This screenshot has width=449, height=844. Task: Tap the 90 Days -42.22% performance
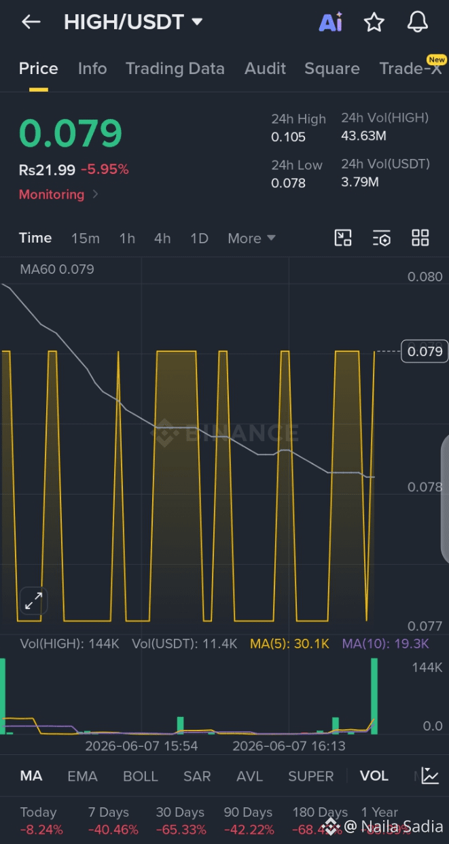point(249,821)
